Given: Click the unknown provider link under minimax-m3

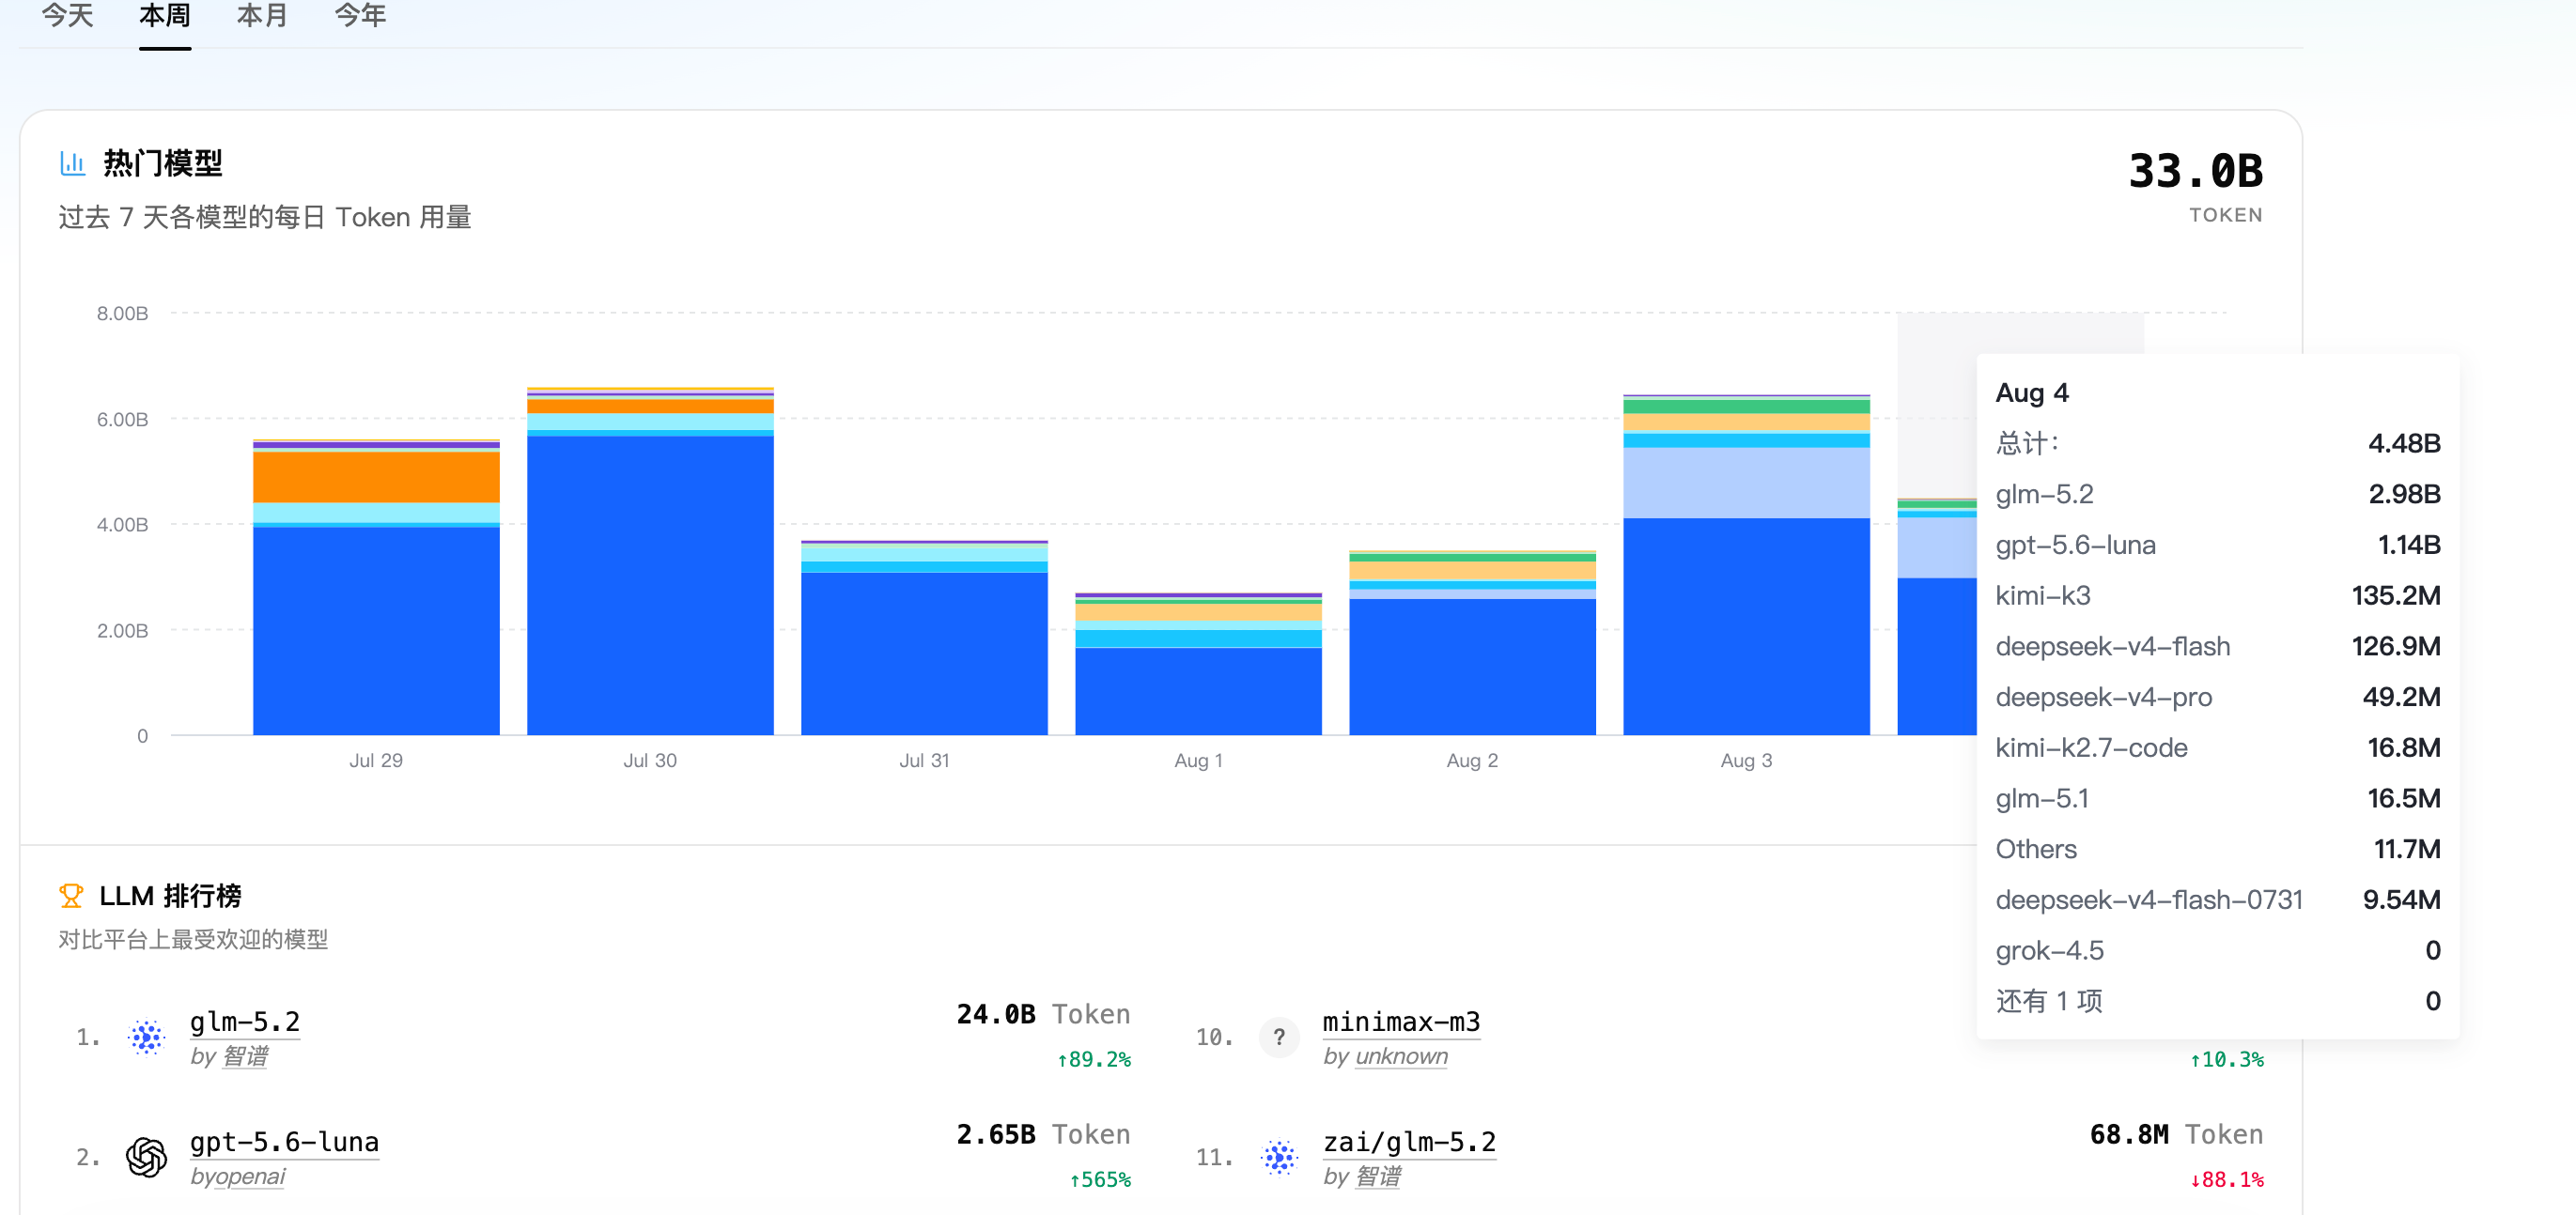Looking at the screenshot, I should 1401,1057.
